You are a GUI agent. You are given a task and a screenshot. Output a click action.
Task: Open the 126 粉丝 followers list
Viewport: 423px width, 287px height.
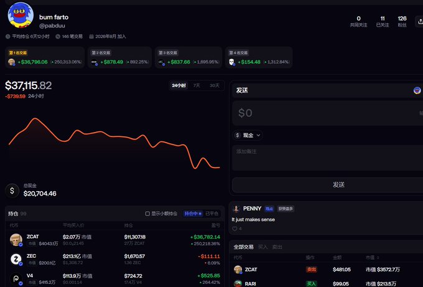(402, 22)
